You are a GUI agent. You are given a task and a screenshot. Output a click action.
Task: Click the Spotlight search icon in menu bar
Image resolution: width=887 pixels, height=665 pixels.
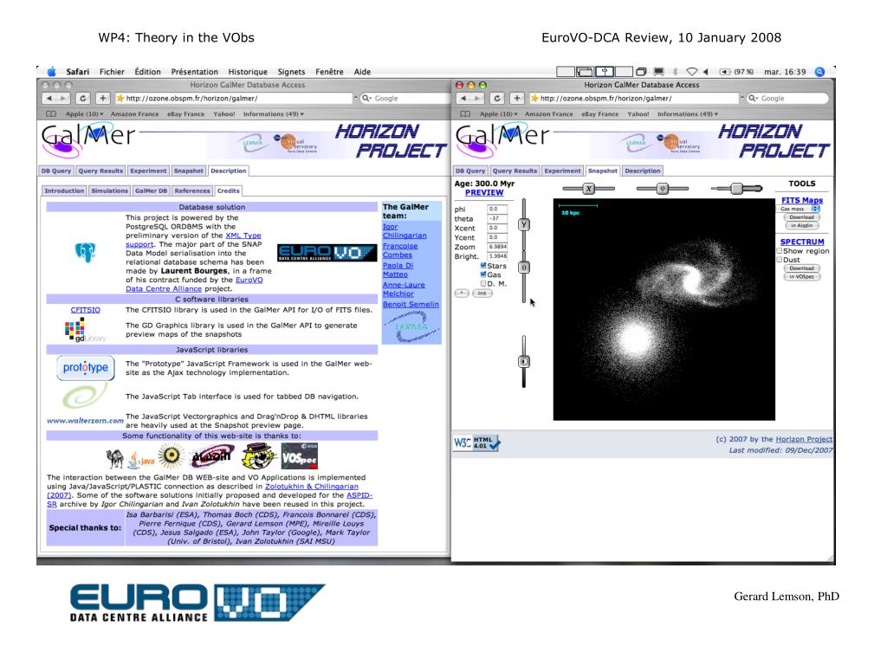(x=819, y=72)
